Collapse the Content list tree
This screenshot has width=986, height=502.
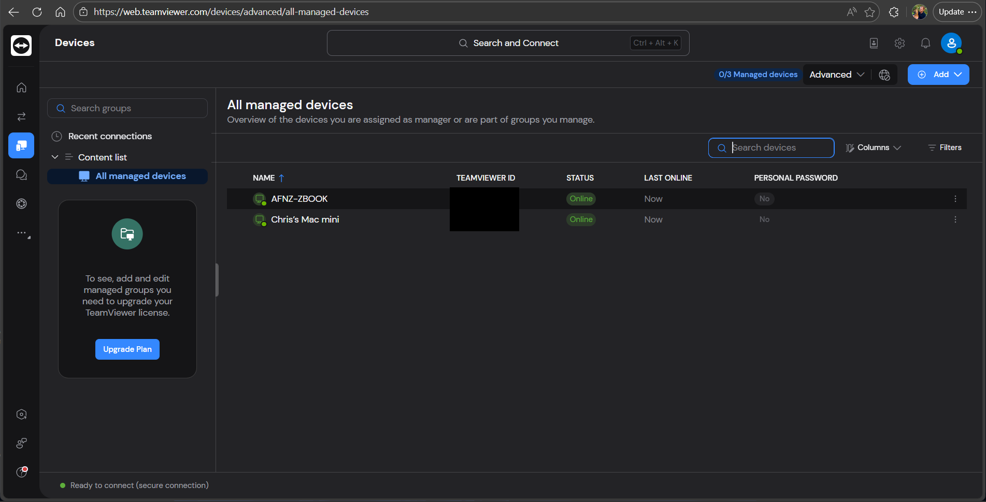(55, 157)
